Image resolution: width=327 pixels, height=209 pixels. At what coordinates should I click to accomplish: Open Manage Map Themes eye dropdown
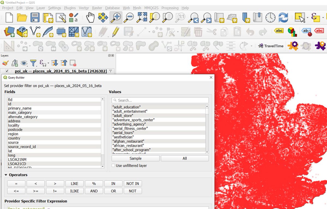click(24, 63)
